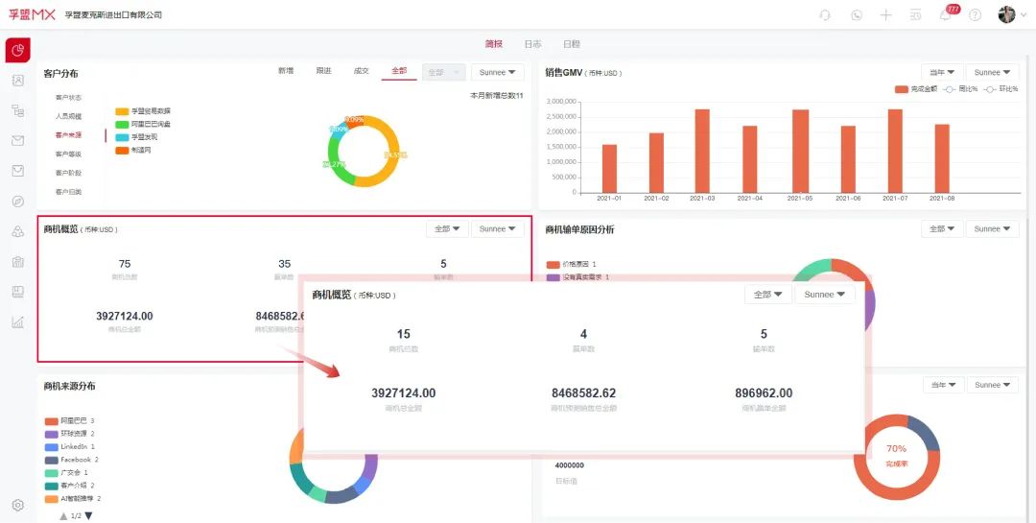Toggle 孚盟发现 legend entry
This screenshot has width=1036, height=523.
click(x=136, y=137)
